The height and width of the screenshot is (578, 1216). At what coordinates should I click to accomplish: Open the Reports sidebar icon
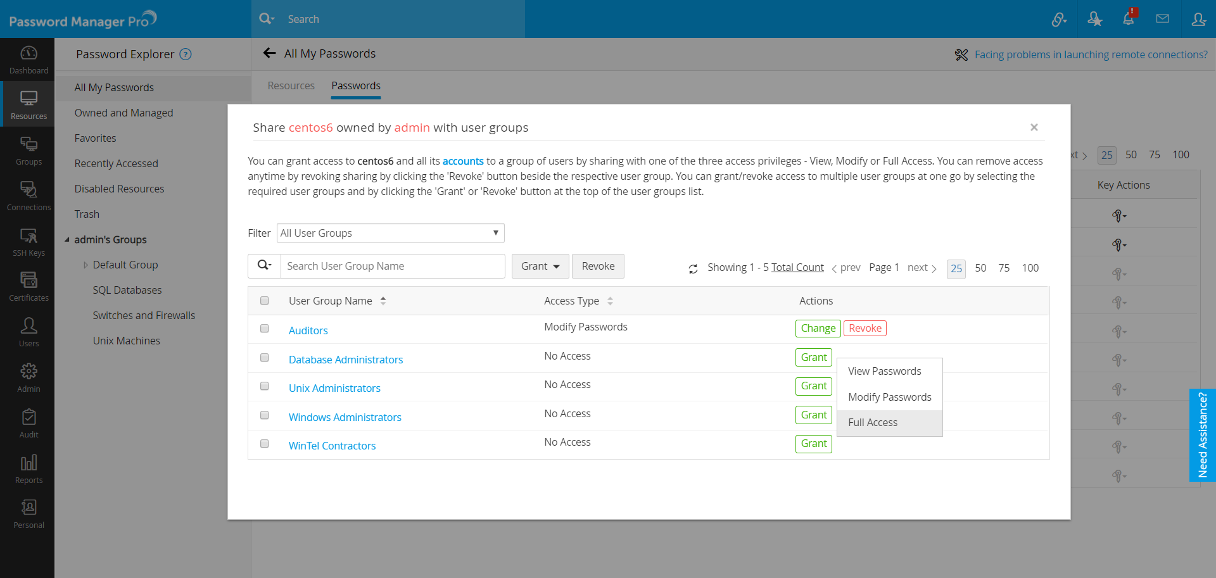(28, 469)
